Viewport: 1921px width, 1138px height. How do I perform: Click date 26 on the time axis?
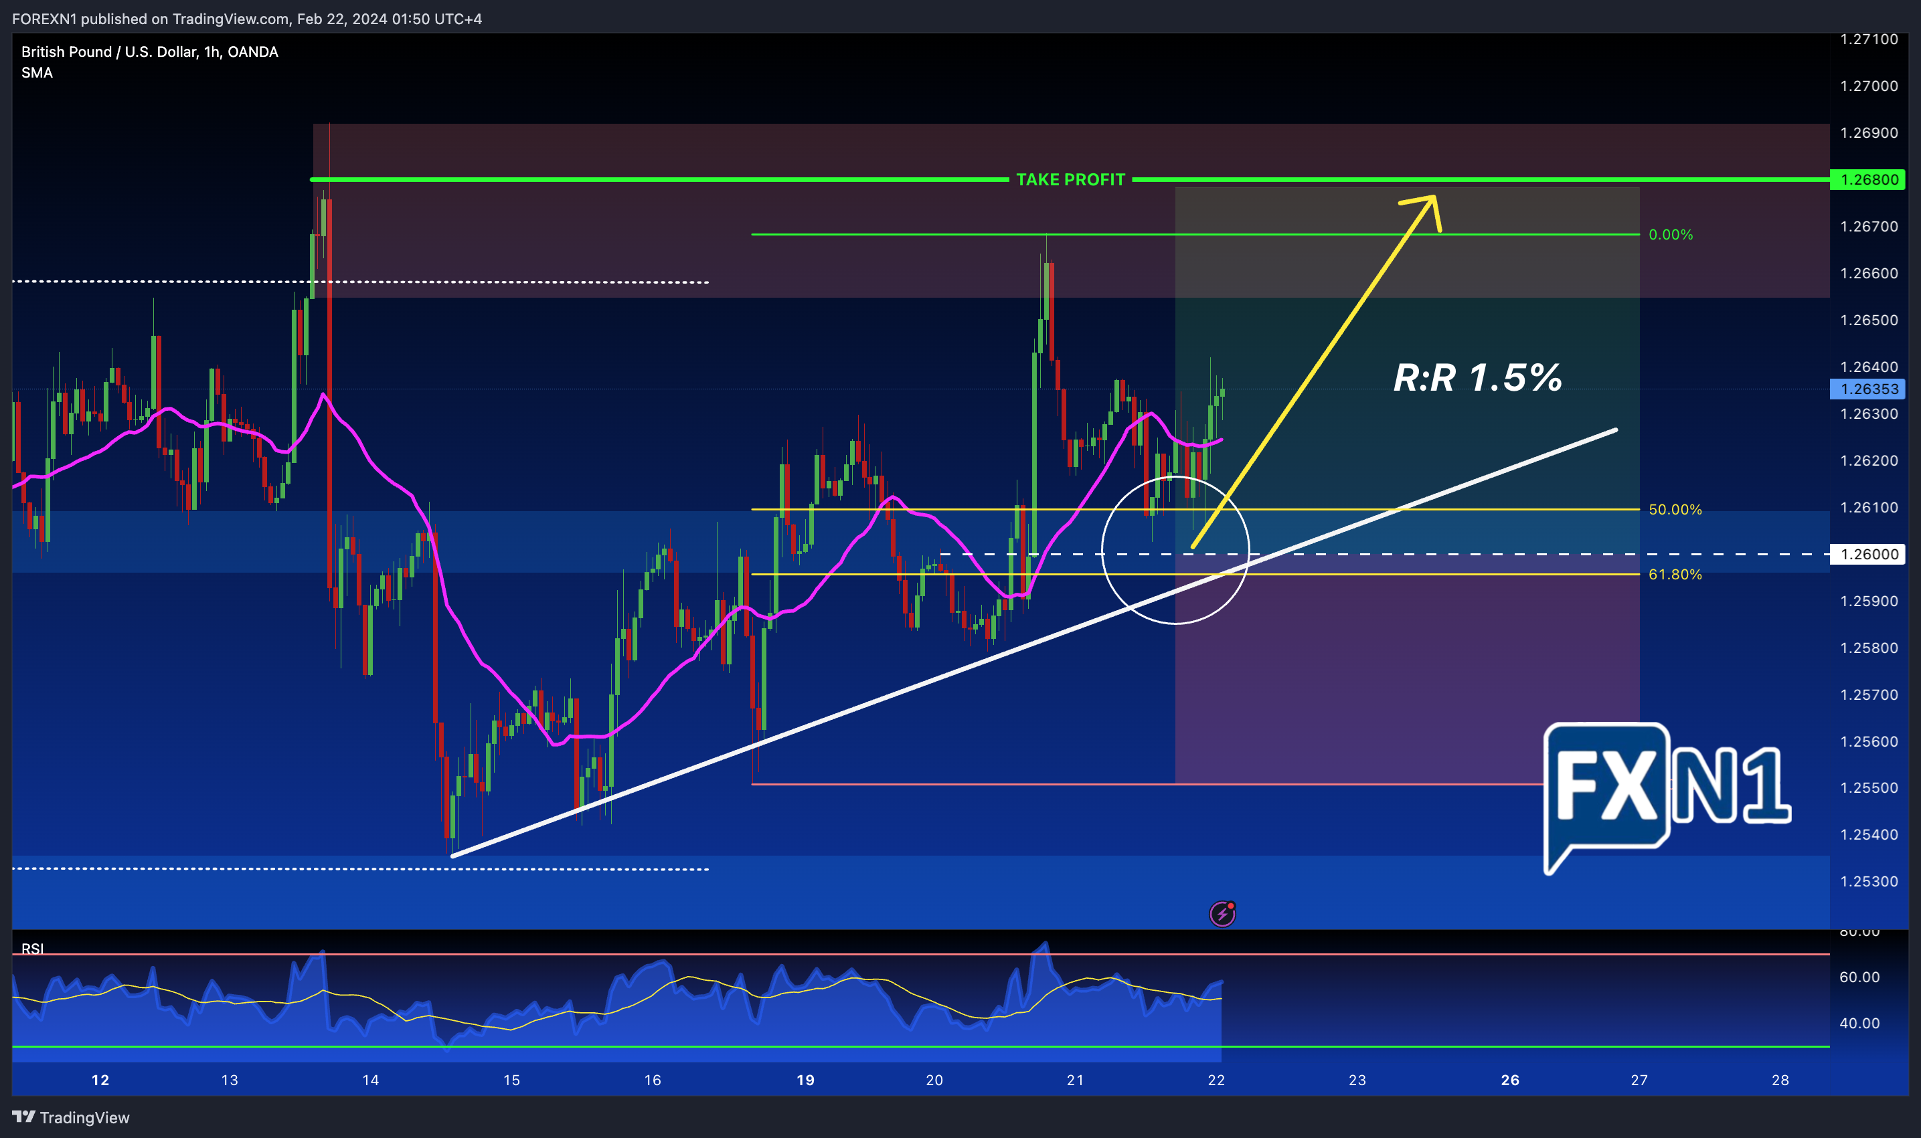(1510, 1080)
